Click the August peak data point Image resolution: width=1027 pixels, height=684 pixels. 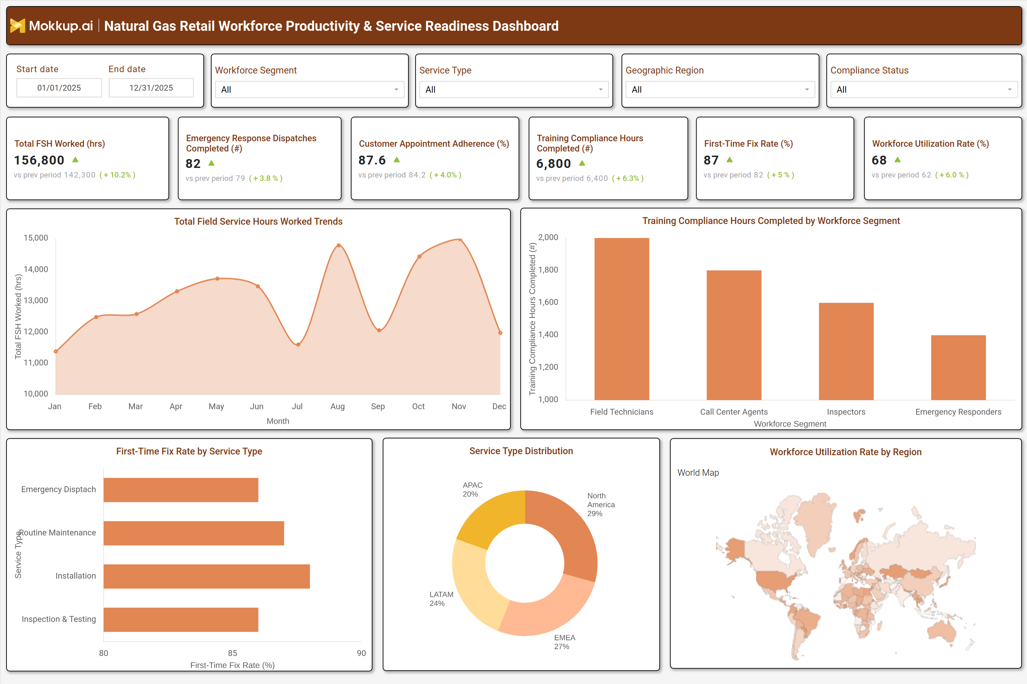pyautogui.click(x=339, y=246)
